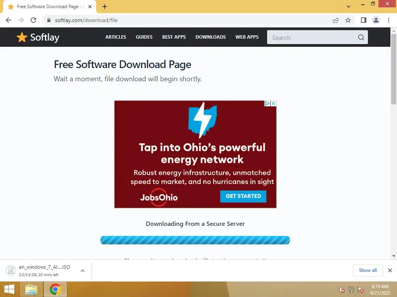Click the Chrome taskbar icon
The image size is (397, 297).
[x=55, y=289]
